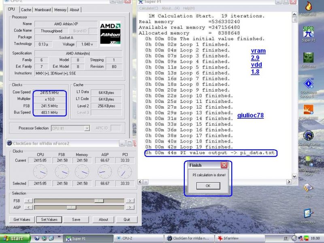Switch to the Memory tab in CPU-Z

pos(60,10)
